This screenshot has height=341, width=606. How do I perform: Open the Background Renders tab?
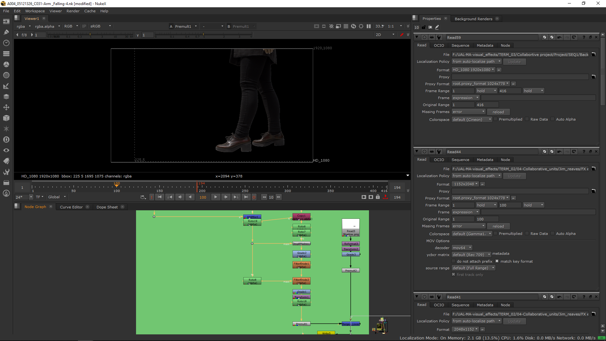[x=473, y=19]
